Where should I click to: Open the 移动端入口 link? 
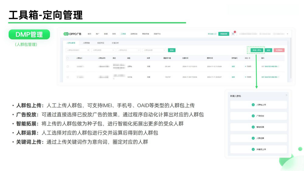212,34
